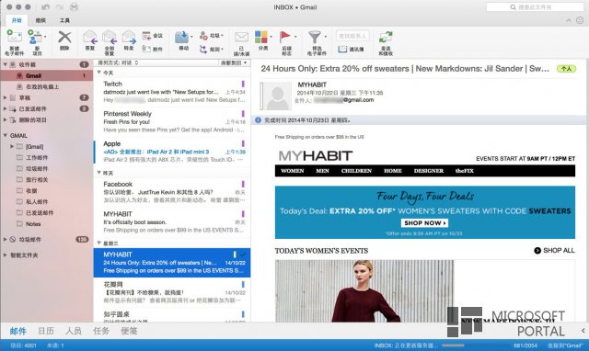Delete the selected message with the X icon
Viewport: 589px width, 351px height.
(x=64, y=37)
